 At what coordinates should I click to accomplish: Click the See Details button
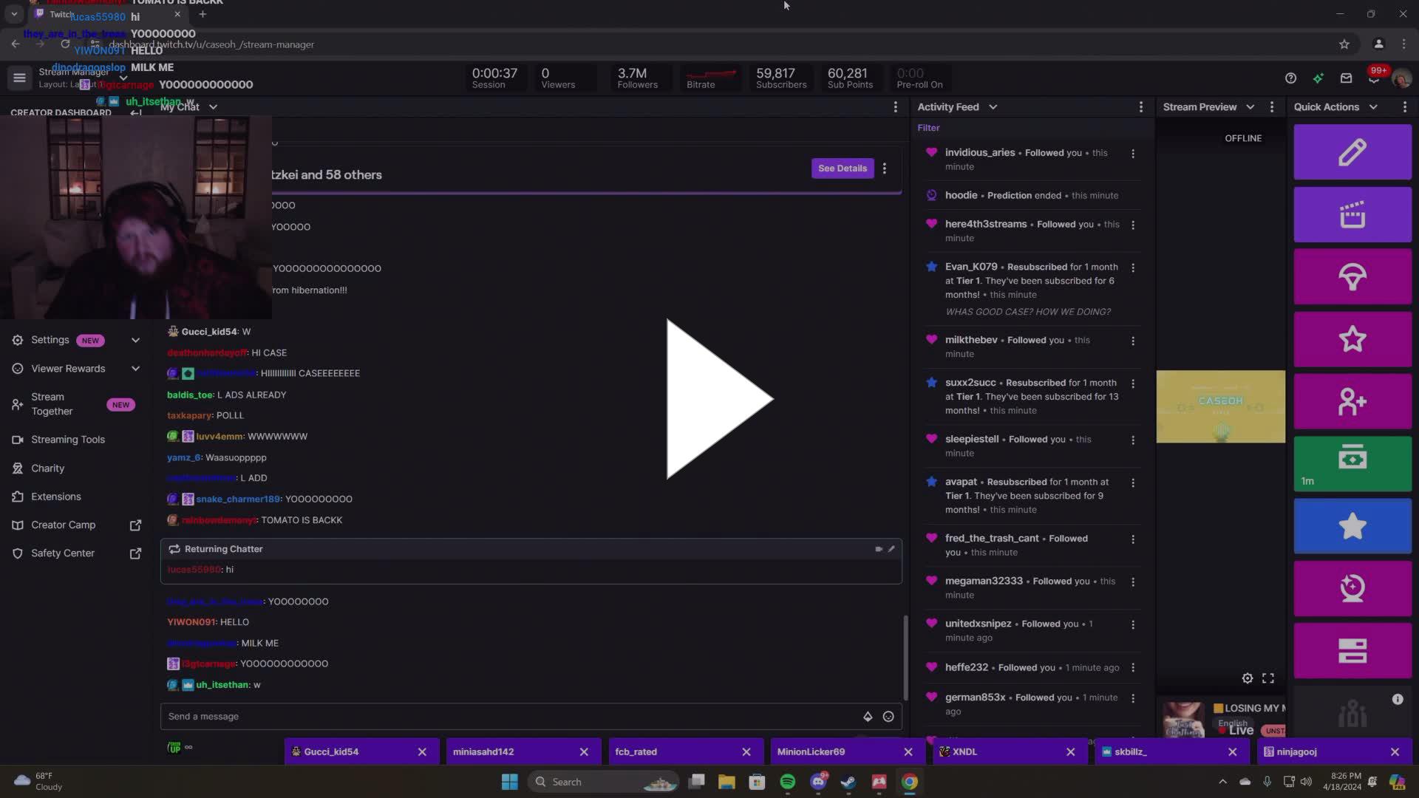point(842,168)
